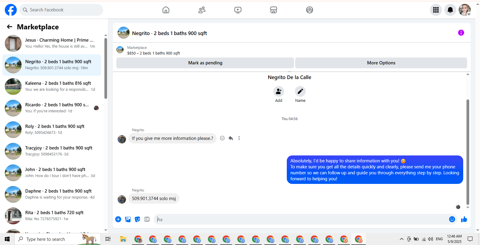Open Kaleena 2 beds 816 sqft conversation
Image resolution: width=480 pixels, height=245 pixels.
52,87
